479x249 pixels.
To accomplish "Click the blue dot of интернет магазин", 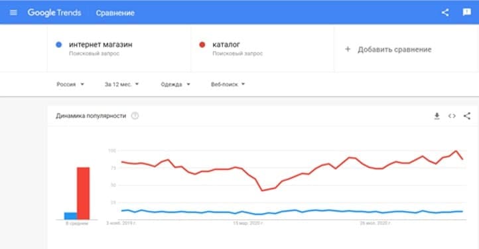I will point(58,44).
